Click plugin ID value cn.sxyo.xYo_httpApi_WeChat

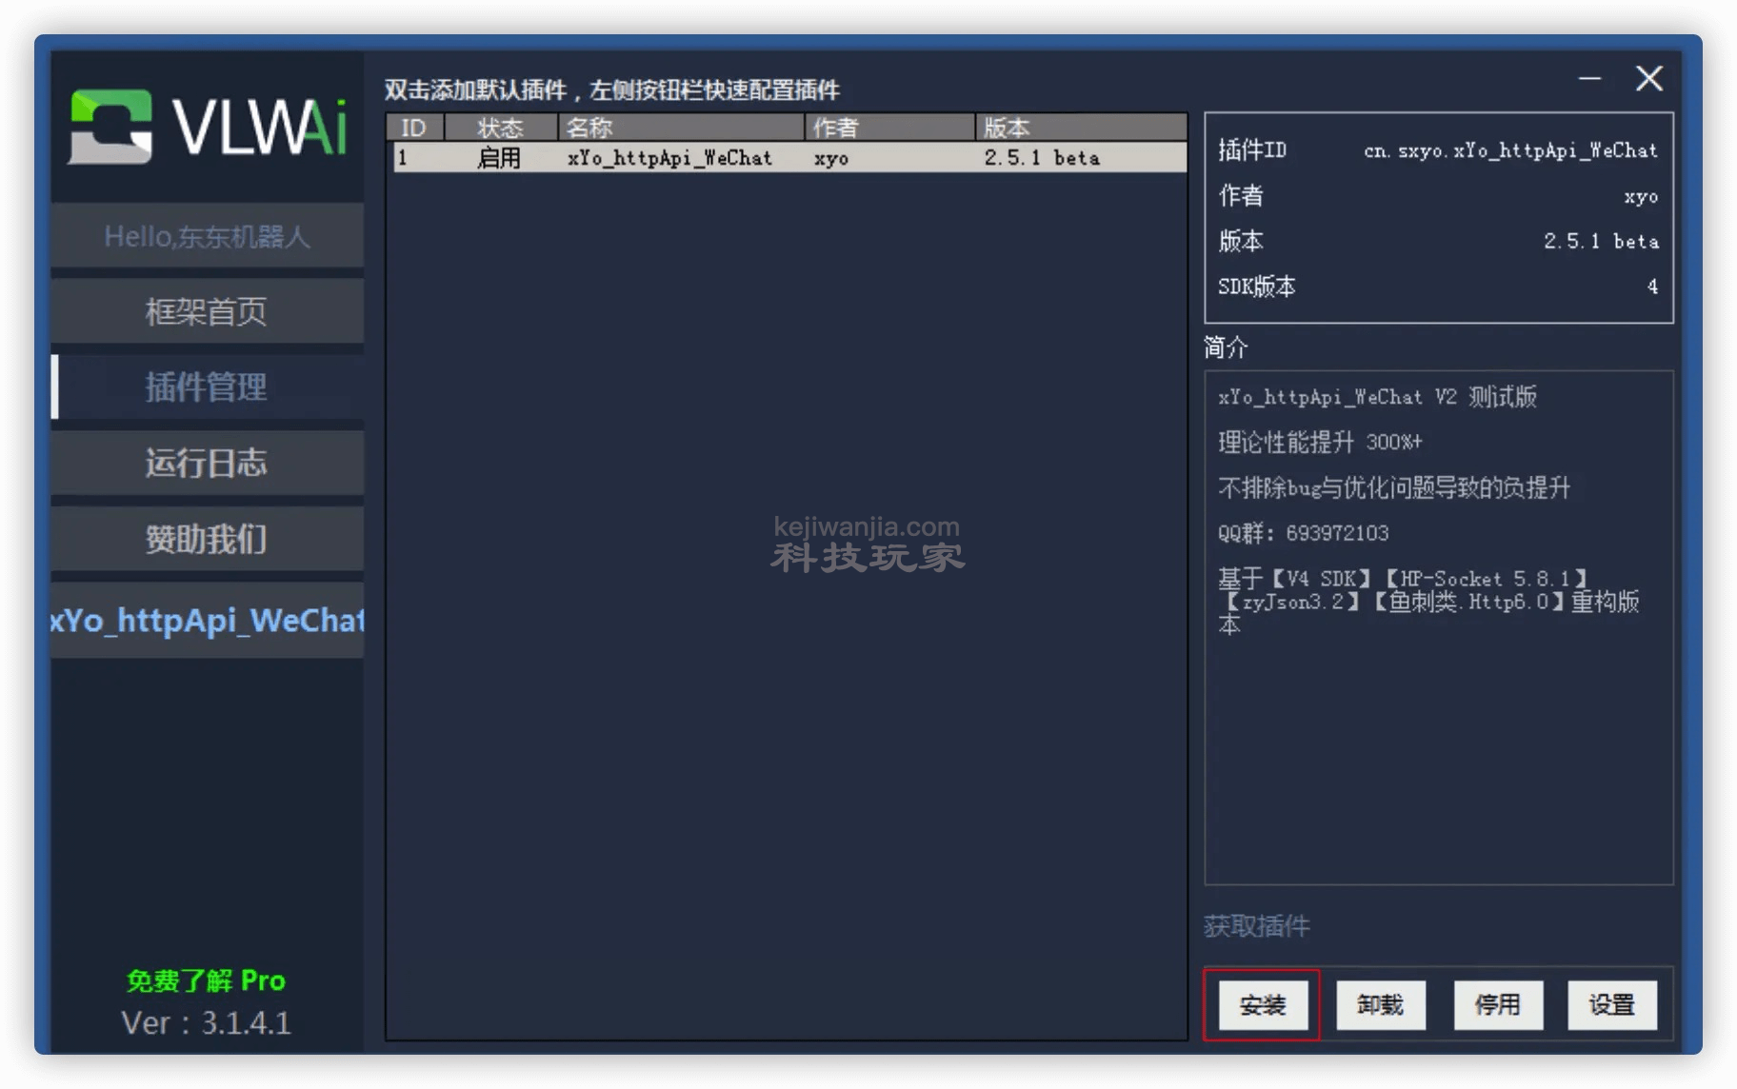1510,150
